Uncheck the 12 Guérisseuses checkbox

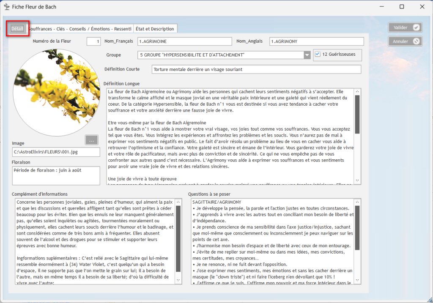pyautogui.click(x=318, y=54)
